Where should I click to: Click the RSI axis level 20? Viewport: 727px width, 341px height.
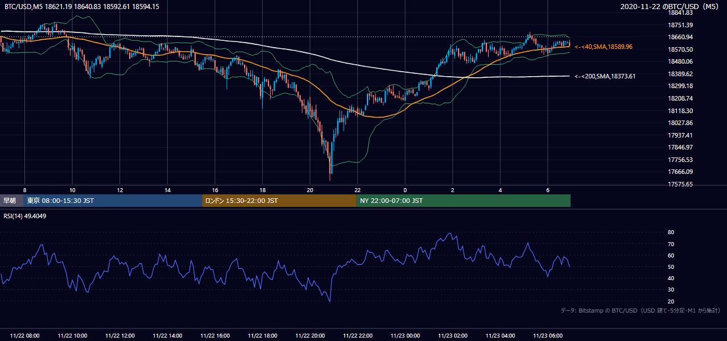671,301
